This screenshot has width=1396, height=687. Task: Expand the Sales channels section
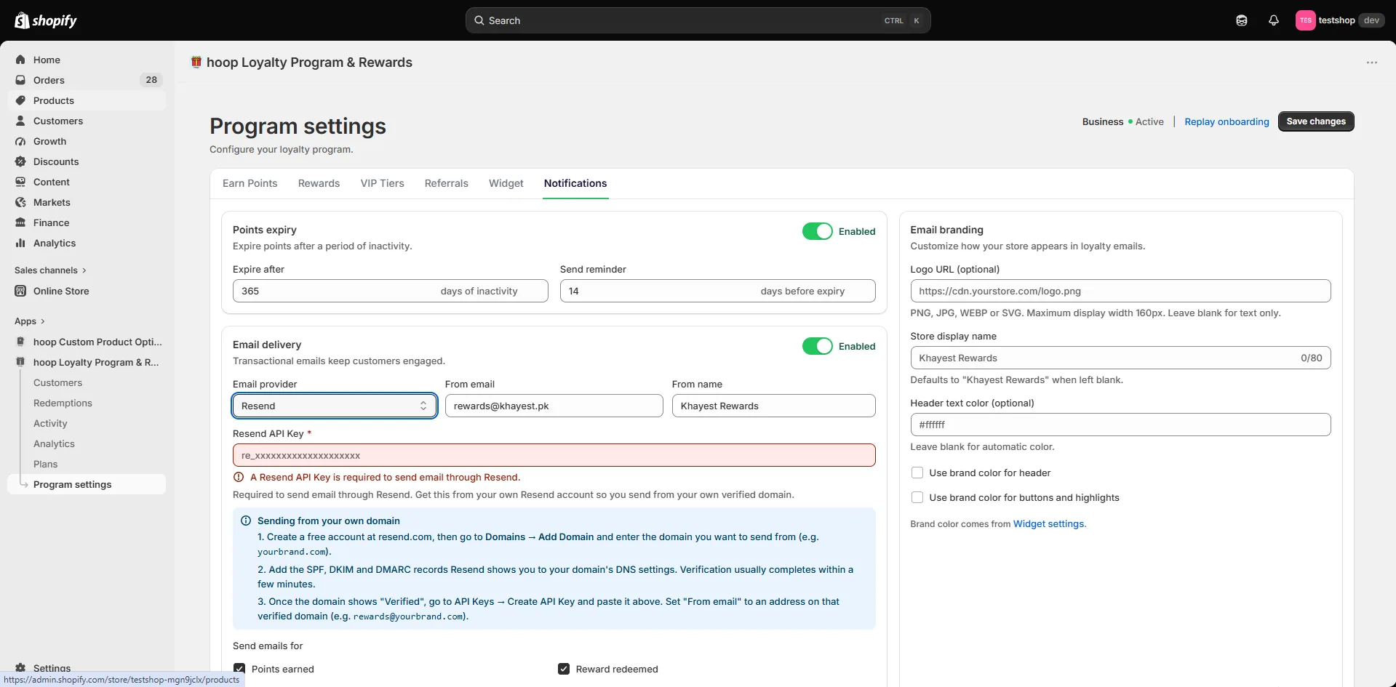(x=50, y=270)
